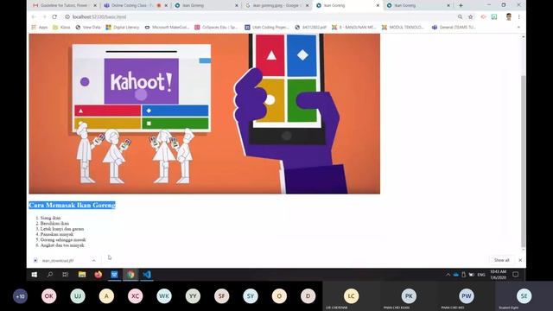This screenshot has width=553, height=311.
Task: Click the page's vertical scrollbar thumb
Action: pyautogui.click(x=523, y=162)
